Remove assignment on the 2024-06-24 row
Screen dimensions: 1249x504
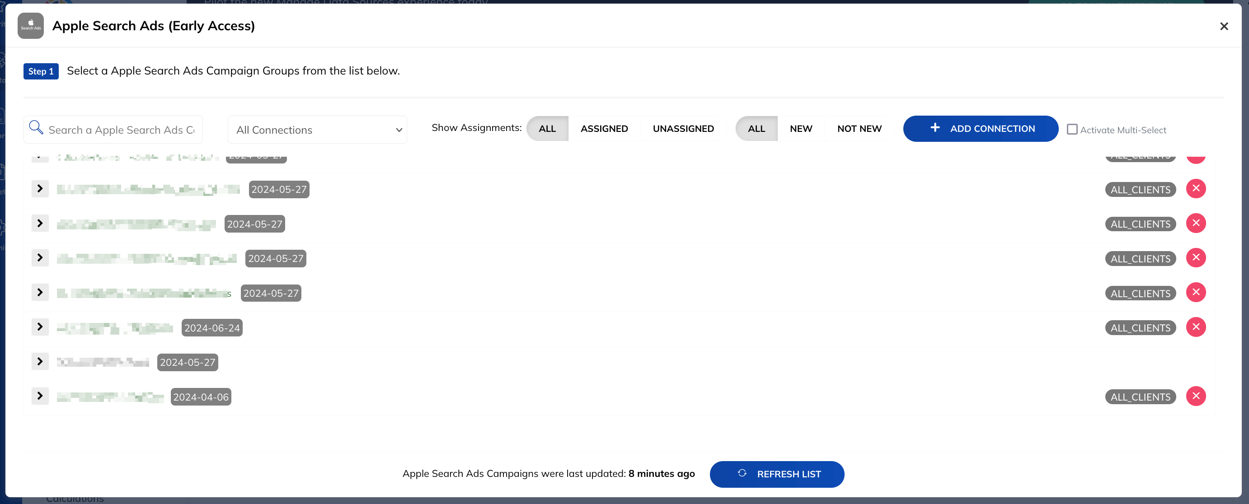pos(1196,327)
